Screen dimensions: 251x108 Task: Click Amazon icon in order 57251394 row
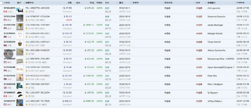point(27,20)
